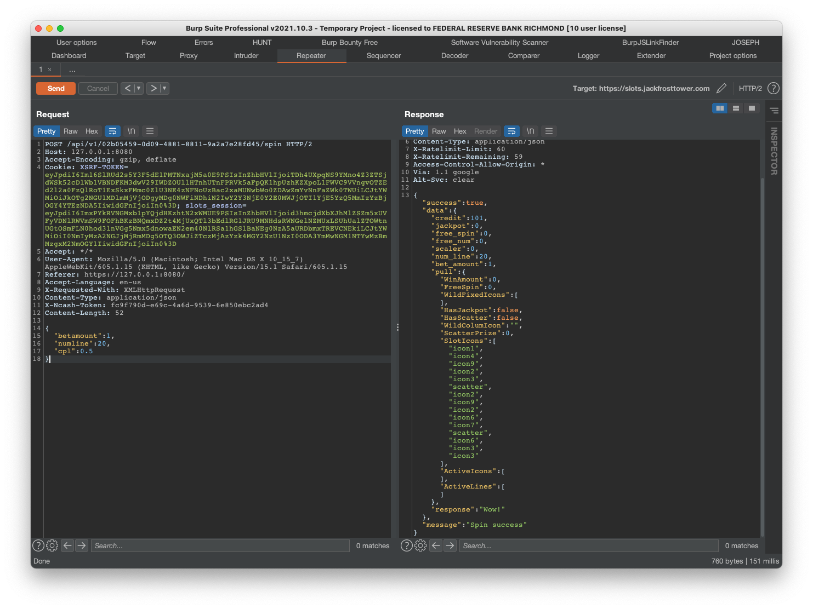Open the Flow extension tab
This screenshot has width=813, height=609.
pyautogui.click(x=149, y=43)
